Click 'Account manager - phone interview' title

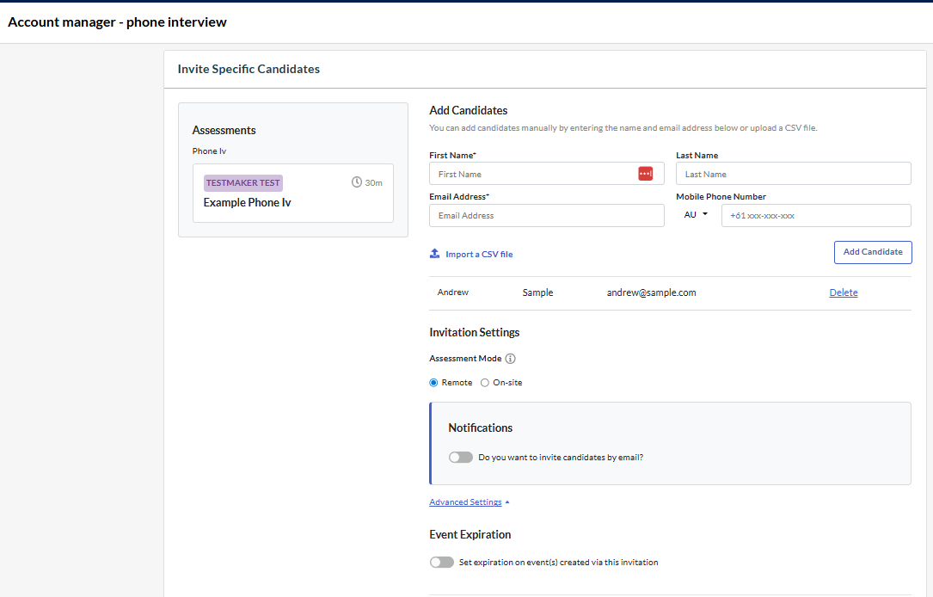tap(117, 22)
